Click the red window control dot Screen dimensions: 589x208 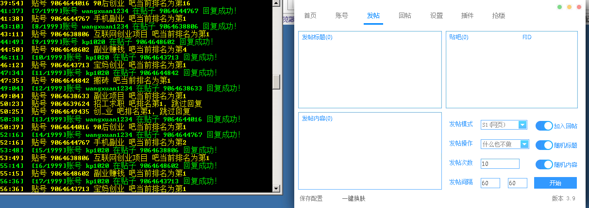pyautogui.click(x=579, y=7)
